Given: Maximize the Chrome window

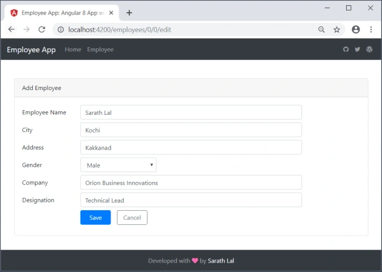Looking at the screenshot, I should coord(349,8).
